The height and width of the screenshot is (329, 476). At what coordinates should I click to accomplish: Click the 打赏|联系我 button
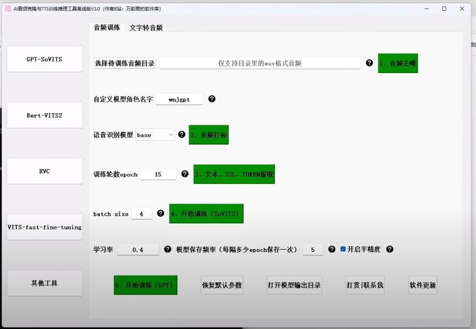[365, 285]
